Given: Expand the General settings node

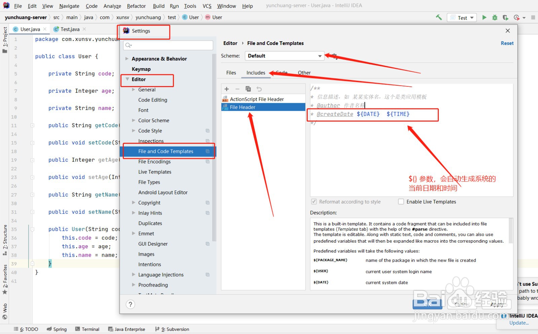Looking at the screenshot, I should [133, 90].
